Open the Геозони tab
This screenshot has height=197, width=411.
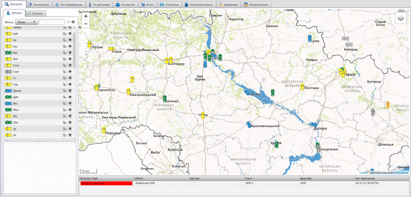tap(35, 13)
